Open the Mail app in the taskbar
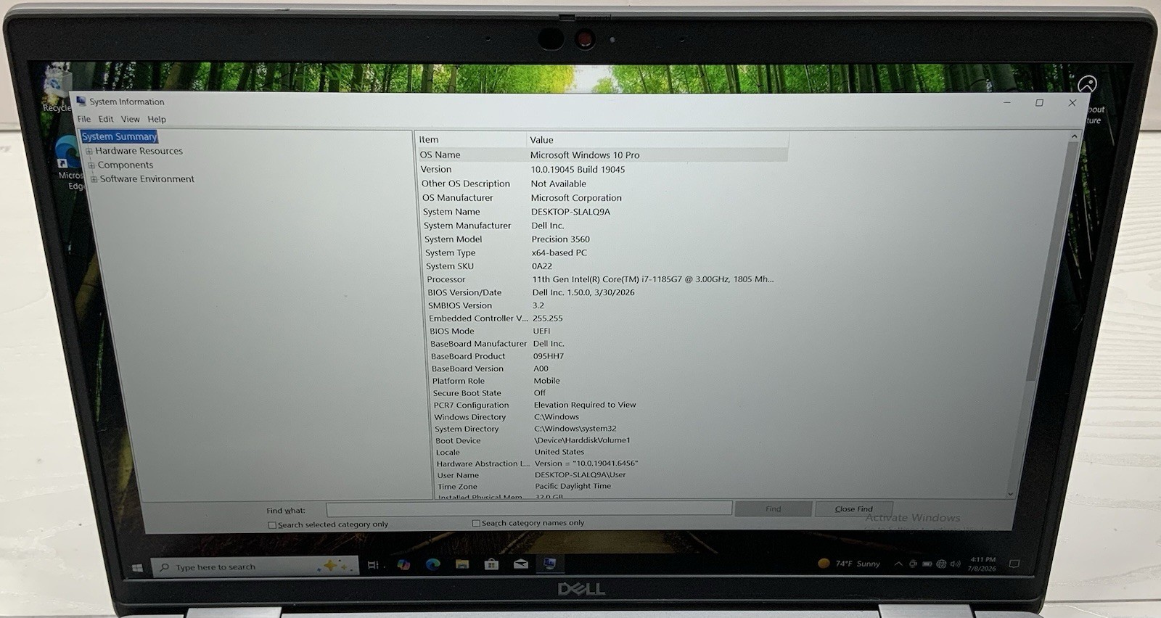Screen dimensions: 1161x618 coord(520,564)
